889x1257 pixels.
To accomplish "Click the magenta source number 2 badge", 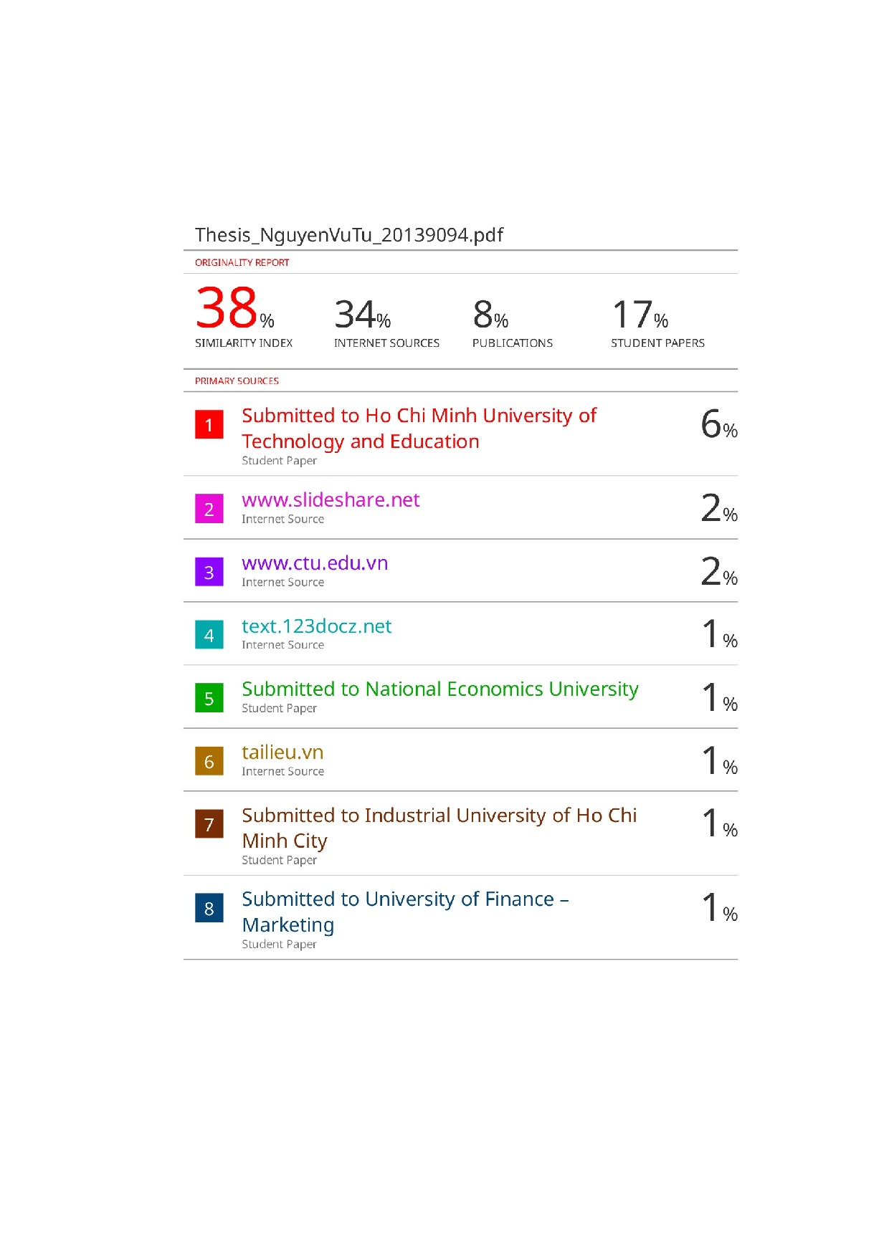I will [x=209, y=509].
